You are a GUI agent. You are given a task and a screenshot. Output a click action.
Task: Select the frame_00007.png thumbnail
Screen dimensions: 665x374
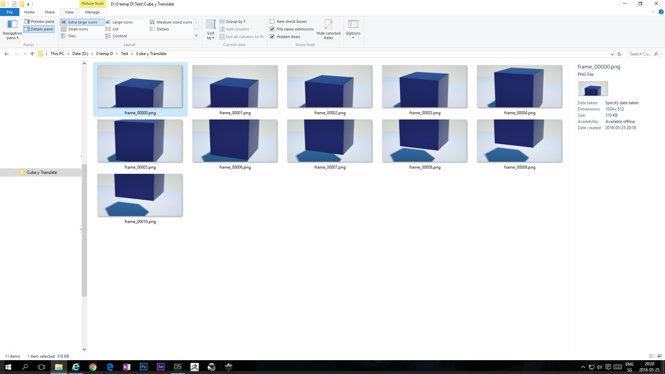tap(329, 141)
